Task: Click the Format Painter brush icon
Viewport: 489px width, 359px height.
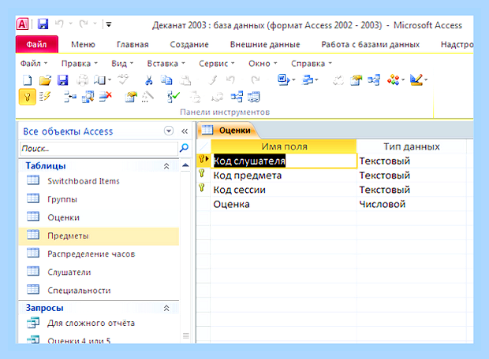Action: tap(213, 80)
